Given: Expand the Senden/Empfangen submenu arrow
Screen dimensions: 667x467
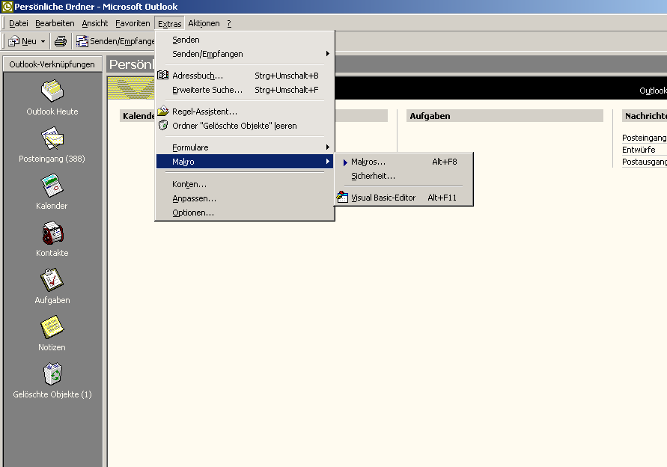Looking at the screenshot, I should (x=328, y=54).
